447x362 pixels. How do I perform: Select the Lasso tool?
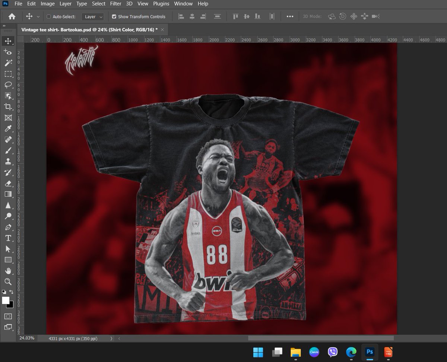pyautogui.click(x=8, y=85)
